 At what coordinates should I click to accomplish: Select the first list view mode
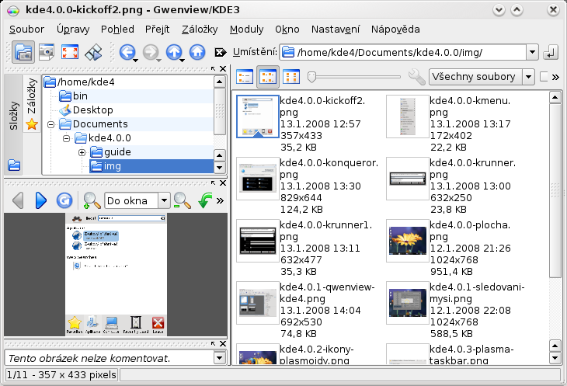[245, 77]
